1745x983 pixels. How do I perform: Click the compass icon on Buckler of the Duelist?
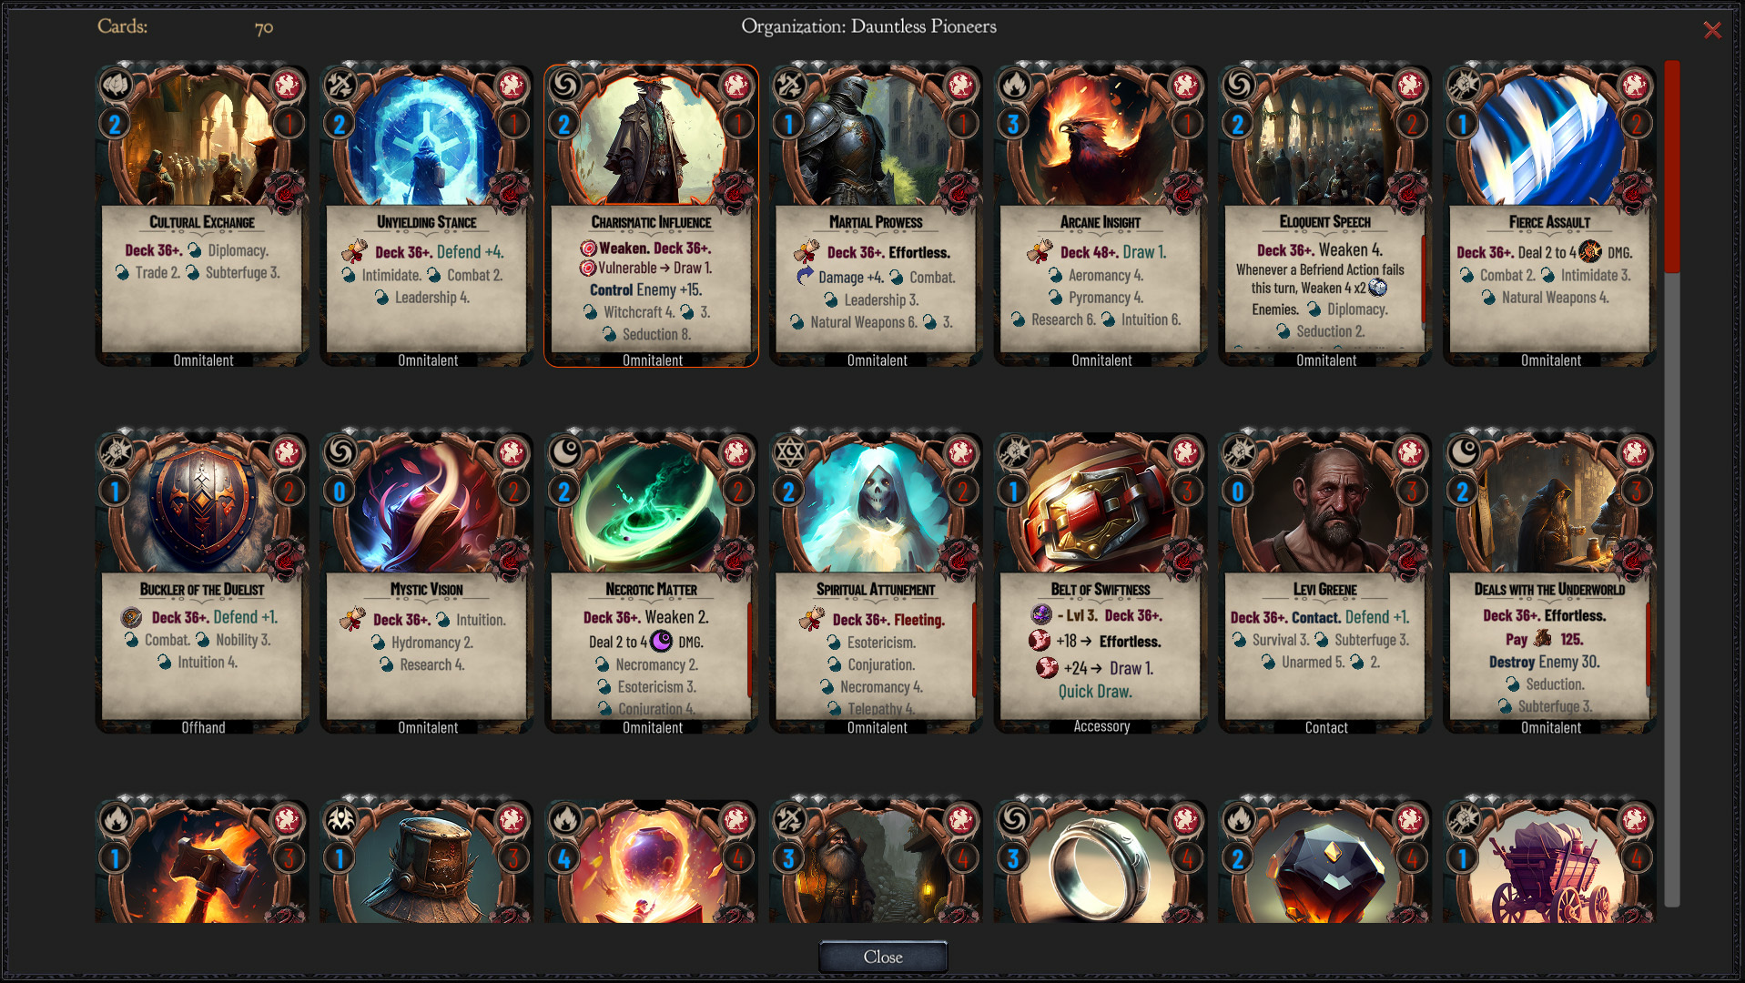pyautogui.click(x=116, y=451)
